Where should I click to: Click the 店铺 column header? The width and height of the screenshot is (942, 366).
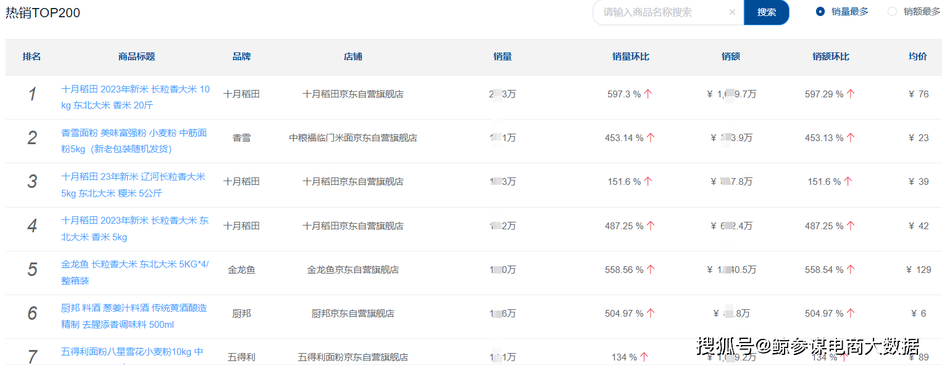point(353,57)
